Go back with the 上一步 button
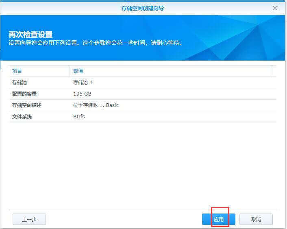The height and width of the screenshot is (229, 287). [29, 219]
